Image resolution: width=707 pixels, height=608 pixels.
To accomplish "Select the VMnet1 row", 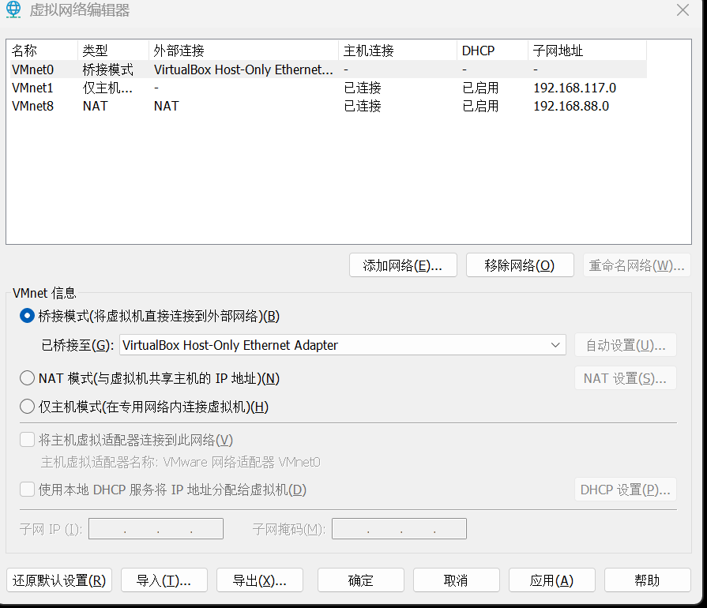I will coord(329,88).
